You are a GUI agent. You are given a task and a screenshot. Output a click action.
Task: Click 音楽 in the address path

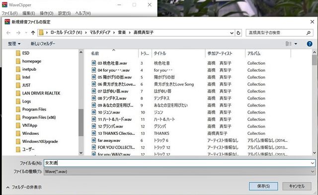[122, 33]
